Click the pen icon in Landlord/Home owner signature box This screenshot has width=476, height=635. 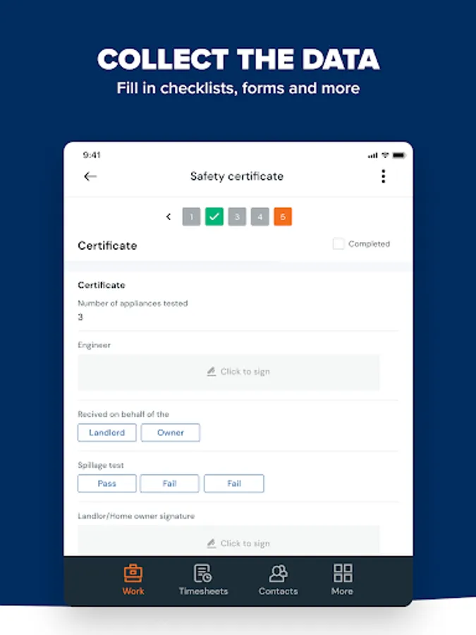tap(212, 543)
